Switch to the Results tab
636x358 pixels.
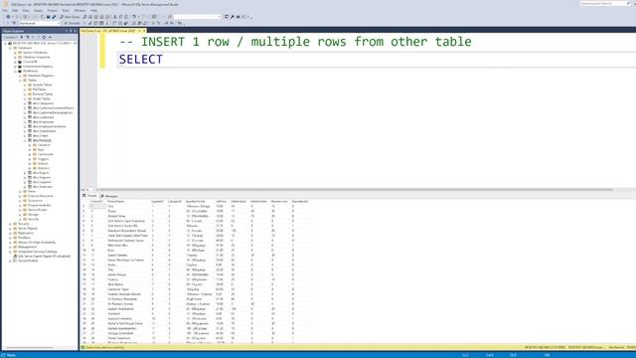coord(90,196)
